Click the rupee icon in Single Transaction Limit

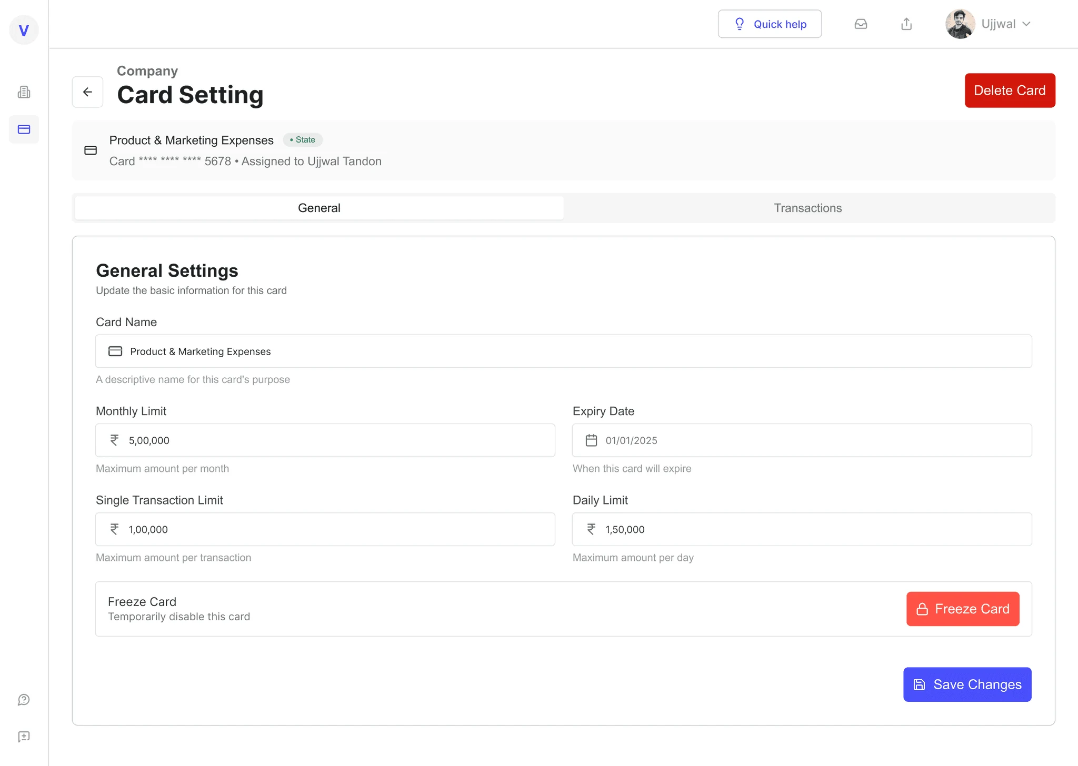114,529
